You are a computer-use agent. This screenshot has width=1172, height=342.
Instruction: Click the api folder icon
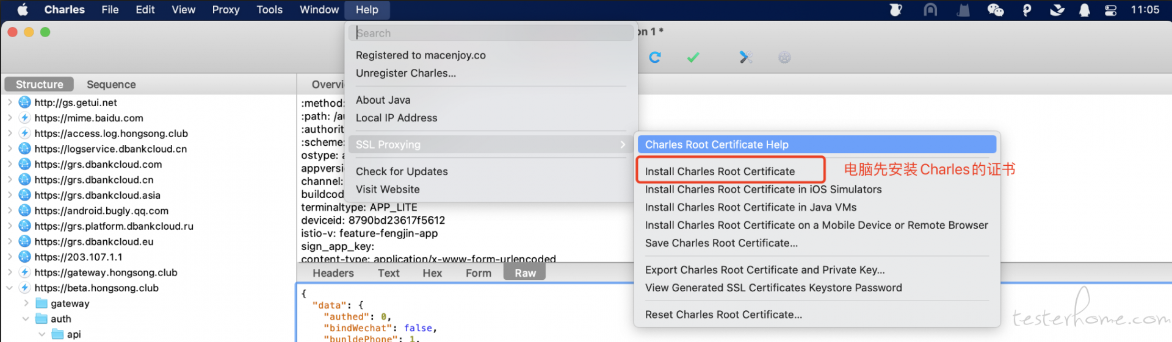click(58, 334)
